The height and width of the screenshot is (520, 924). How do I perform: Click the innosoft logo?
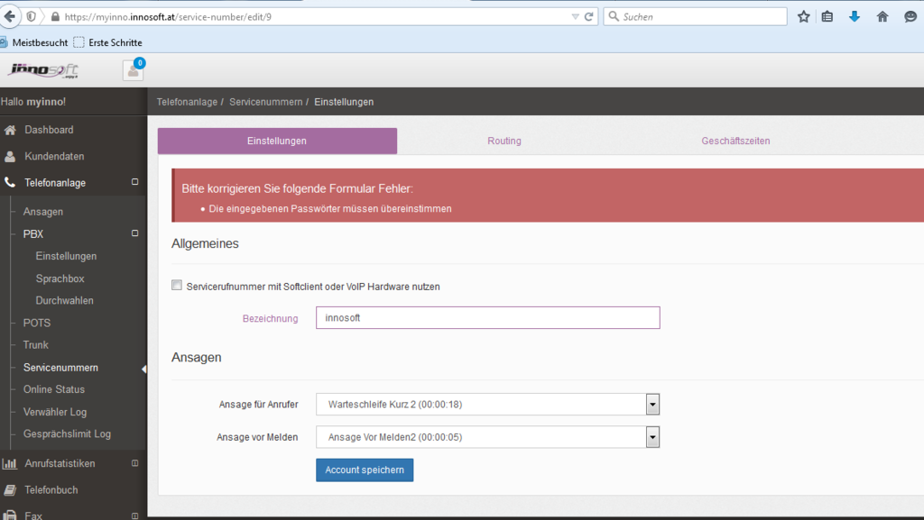(43, 70)
